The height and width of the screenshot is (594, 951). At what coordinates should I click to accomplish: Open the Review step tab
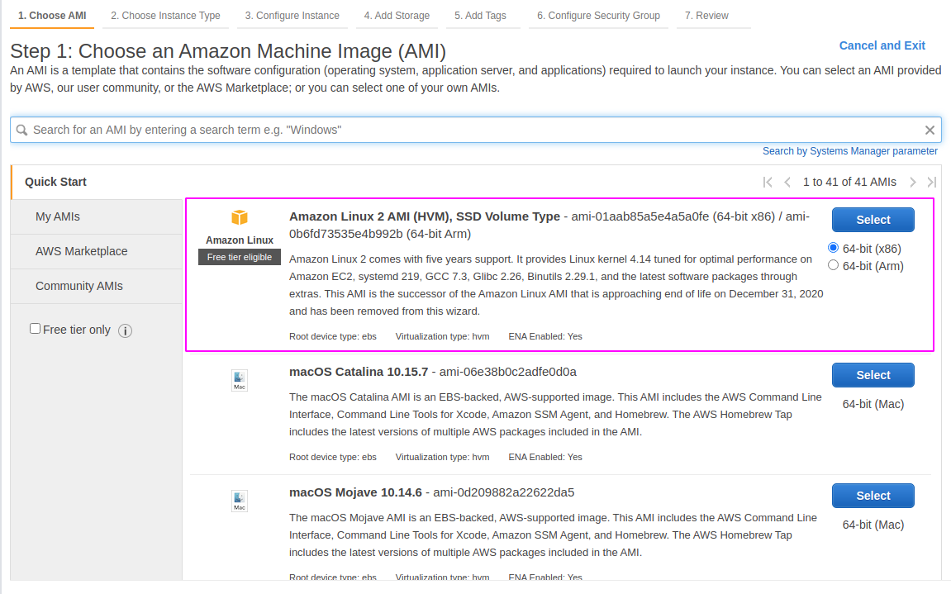click(706, 15)
